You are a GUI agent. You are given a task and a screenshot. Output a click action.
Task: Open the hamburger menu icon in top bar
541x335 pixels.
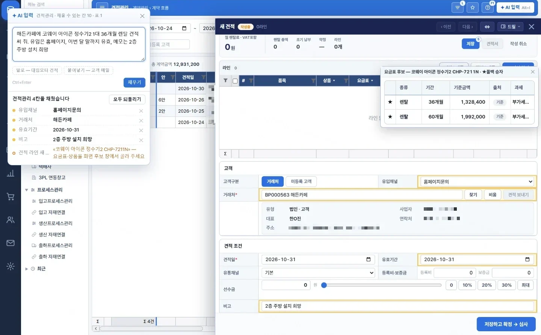(102, 7)
